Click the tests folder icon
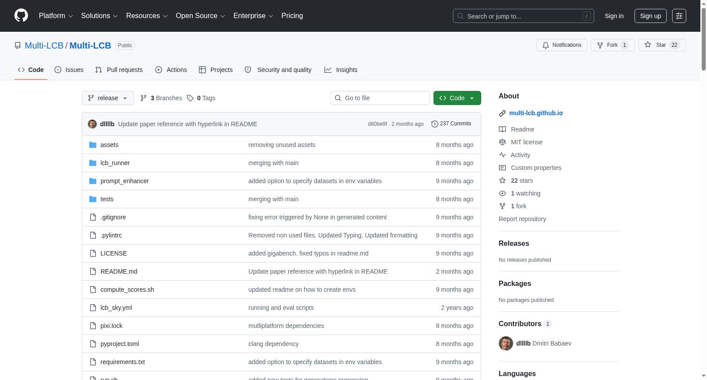 coord(93,199)
